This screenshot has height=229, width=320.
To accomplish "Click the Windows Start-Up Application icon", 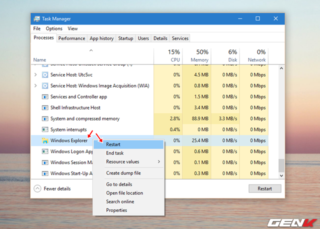I will [45, 173].
